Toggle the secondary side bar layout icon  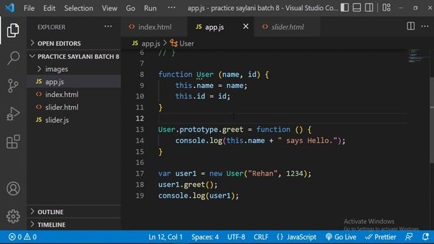point(369,7)
